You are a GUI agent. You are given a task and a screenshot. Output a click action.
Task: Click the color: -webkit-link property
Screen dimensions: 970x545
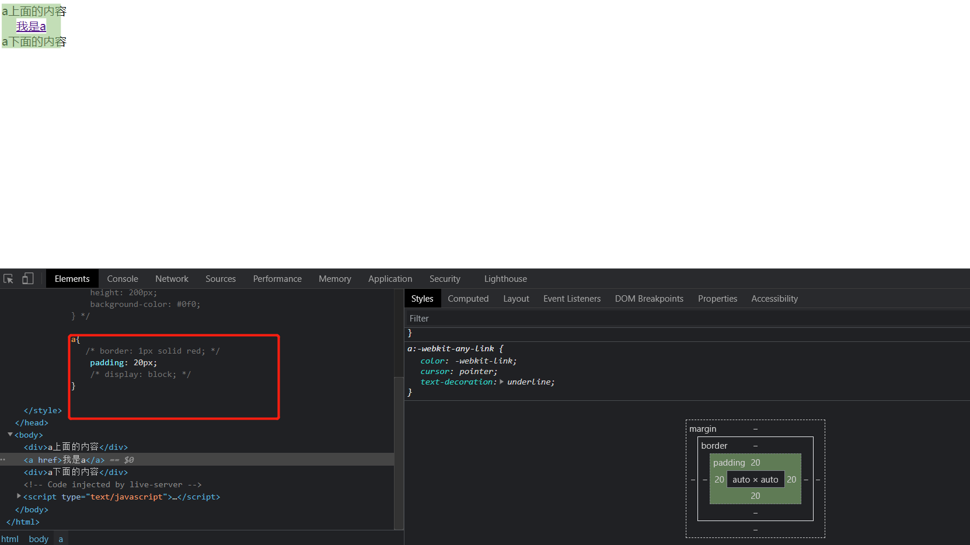coord(468,361)
